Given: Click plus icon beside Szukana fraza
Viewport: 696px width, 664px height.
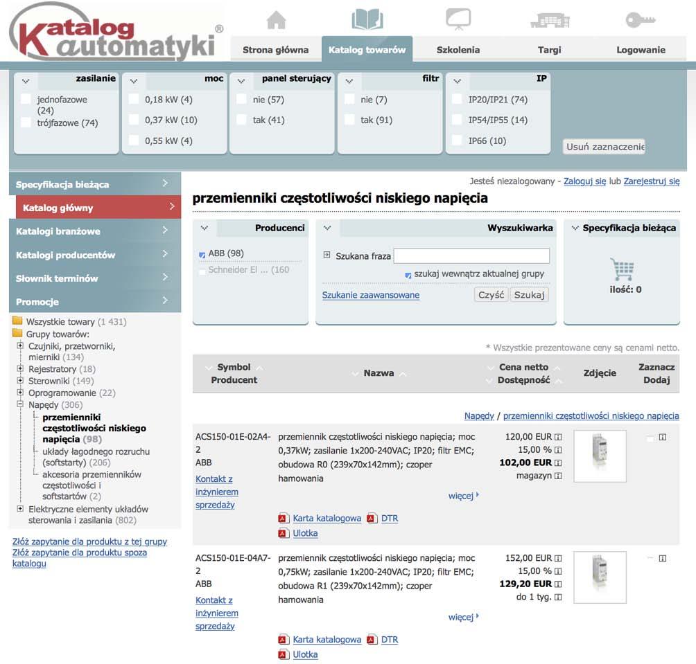Looking at the screenshot, I should pos(327,255).
